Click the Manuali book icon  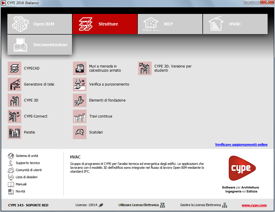(11, 184)
